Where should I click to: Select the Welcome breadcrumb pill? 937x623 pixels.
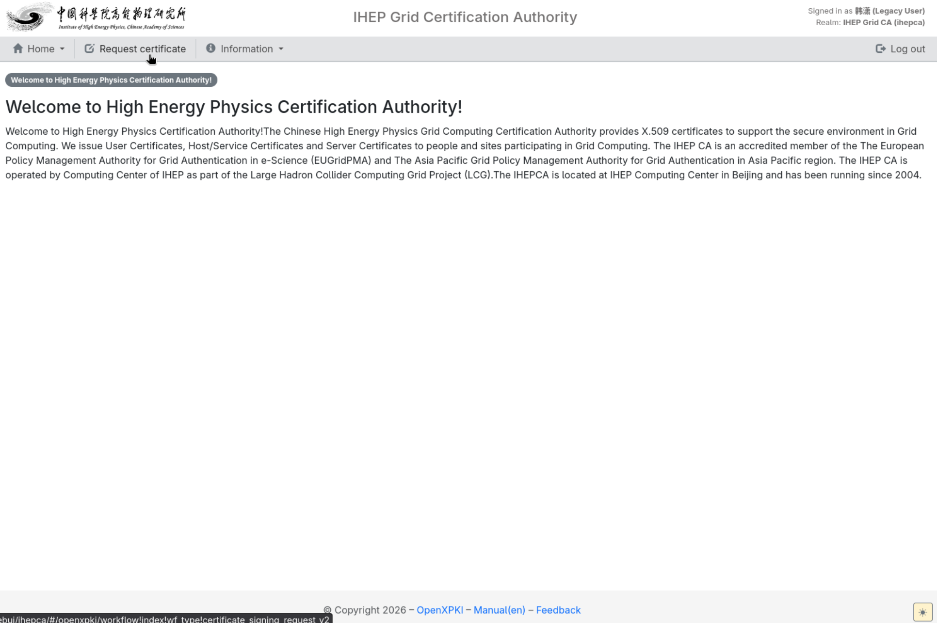pos(111,80)
